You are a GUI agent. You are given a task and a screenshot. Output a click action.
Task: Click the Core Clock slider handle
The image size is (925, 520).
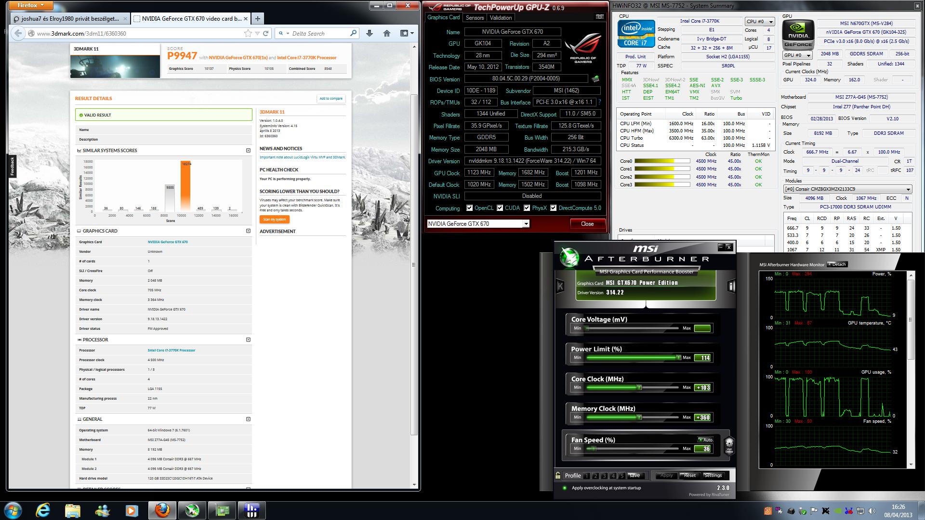[x=639, y=388]
